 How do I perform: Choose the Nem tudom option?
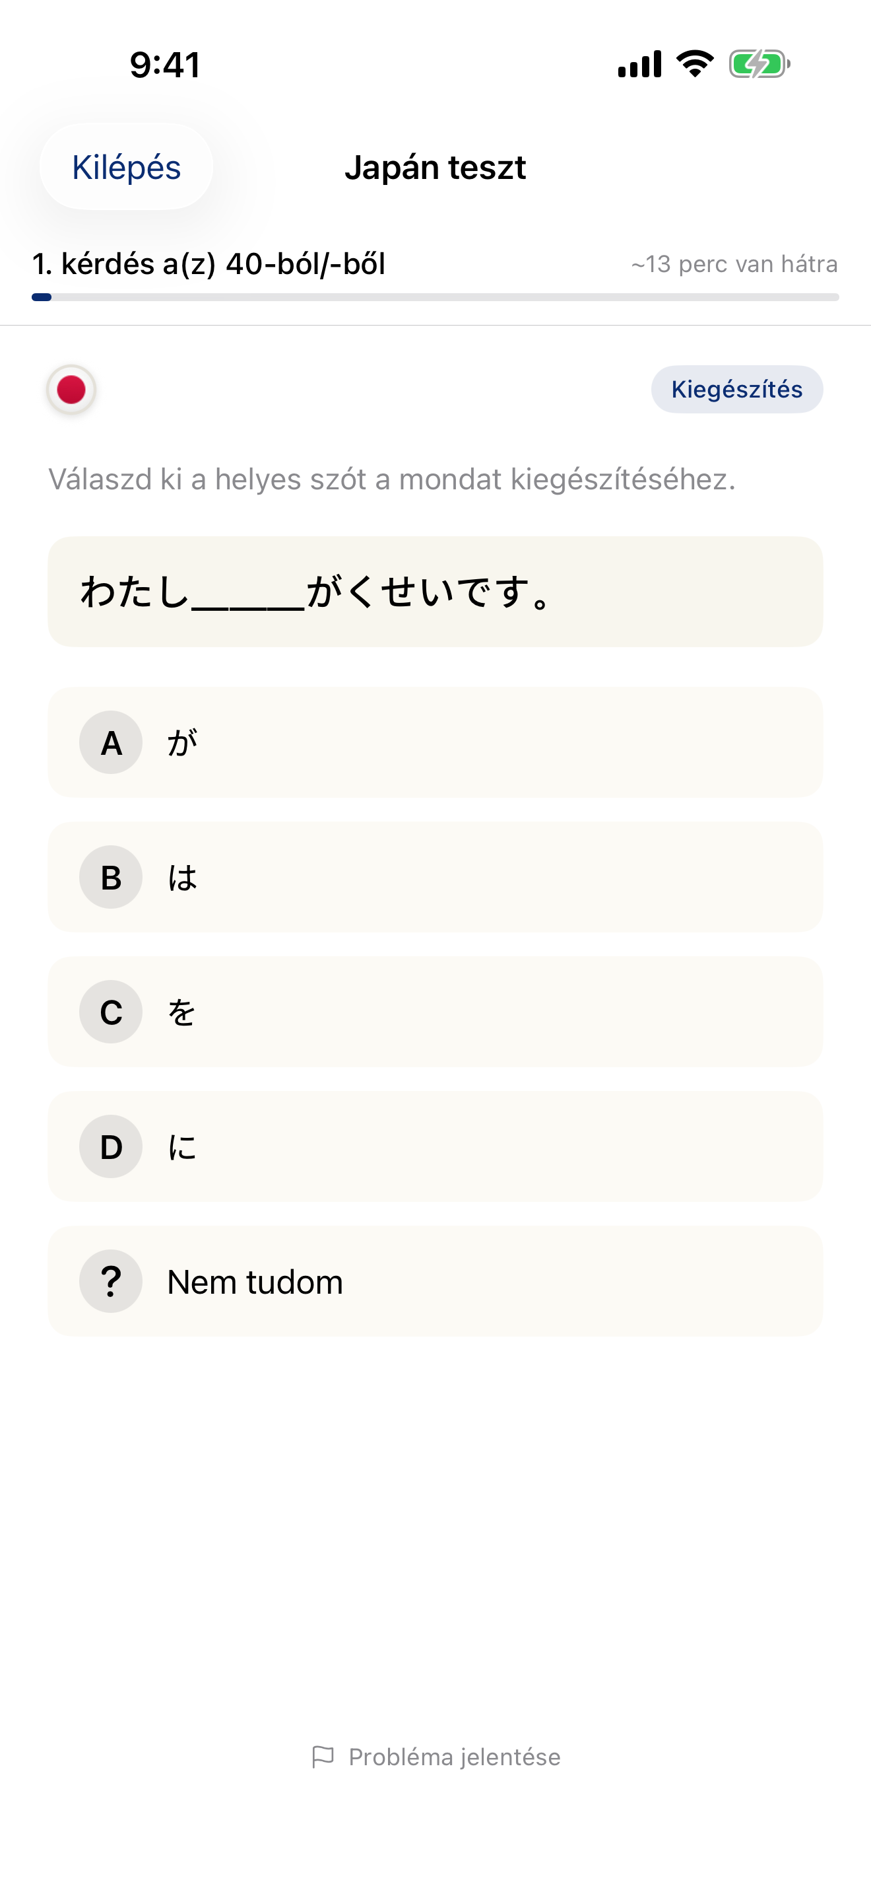435,1280
